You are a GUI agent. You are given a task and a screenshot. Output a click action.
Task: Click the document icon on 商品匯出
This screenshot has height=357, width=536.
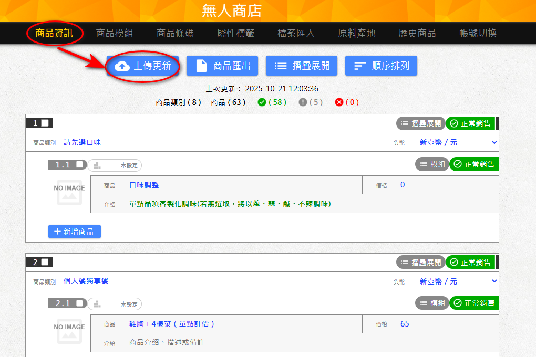click(x=202, y=66)
